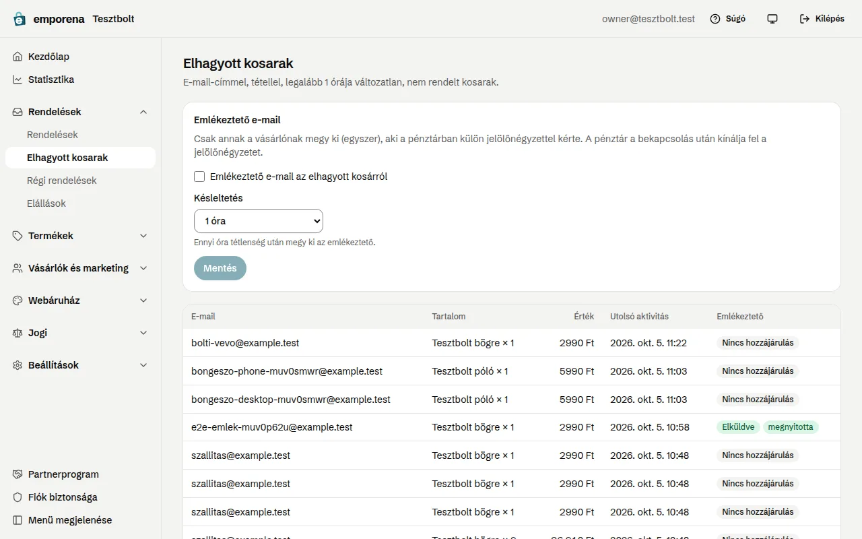Click the emporena shopping bag logo

[20, 19]
